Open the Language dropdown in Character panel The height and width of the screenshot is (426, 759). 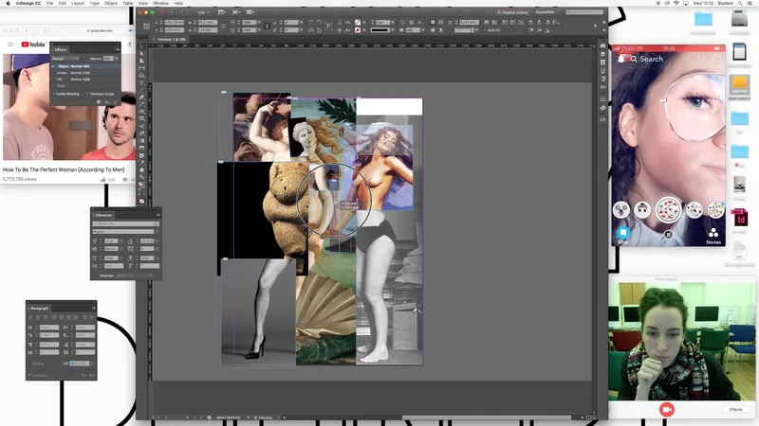(134, 275)
